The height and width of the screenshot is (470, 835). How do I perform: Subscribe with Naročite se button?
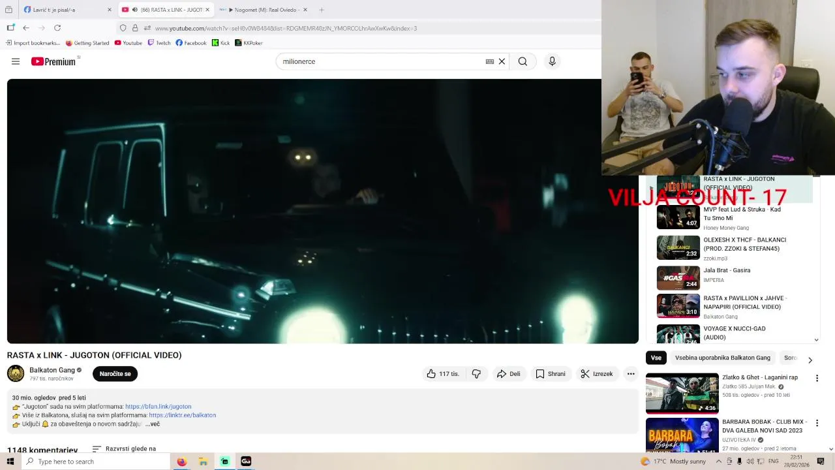pos(115,374)
